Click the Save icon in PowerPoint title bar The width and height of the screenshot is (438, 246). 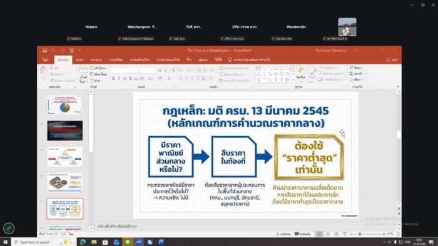(44, 51)
